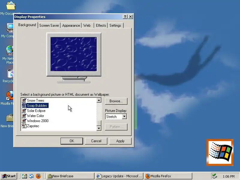Close the Display Properties dialog
This screenshot has height=180, width=240.
coord(130,17)
